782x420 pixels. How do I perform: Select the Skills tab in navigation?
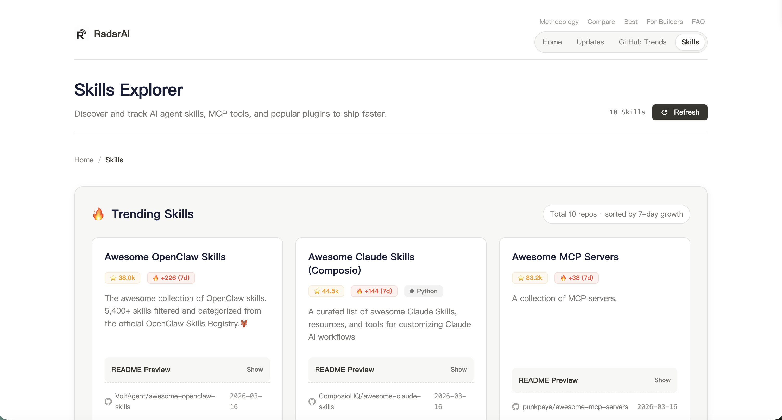(x=690, y=42)
